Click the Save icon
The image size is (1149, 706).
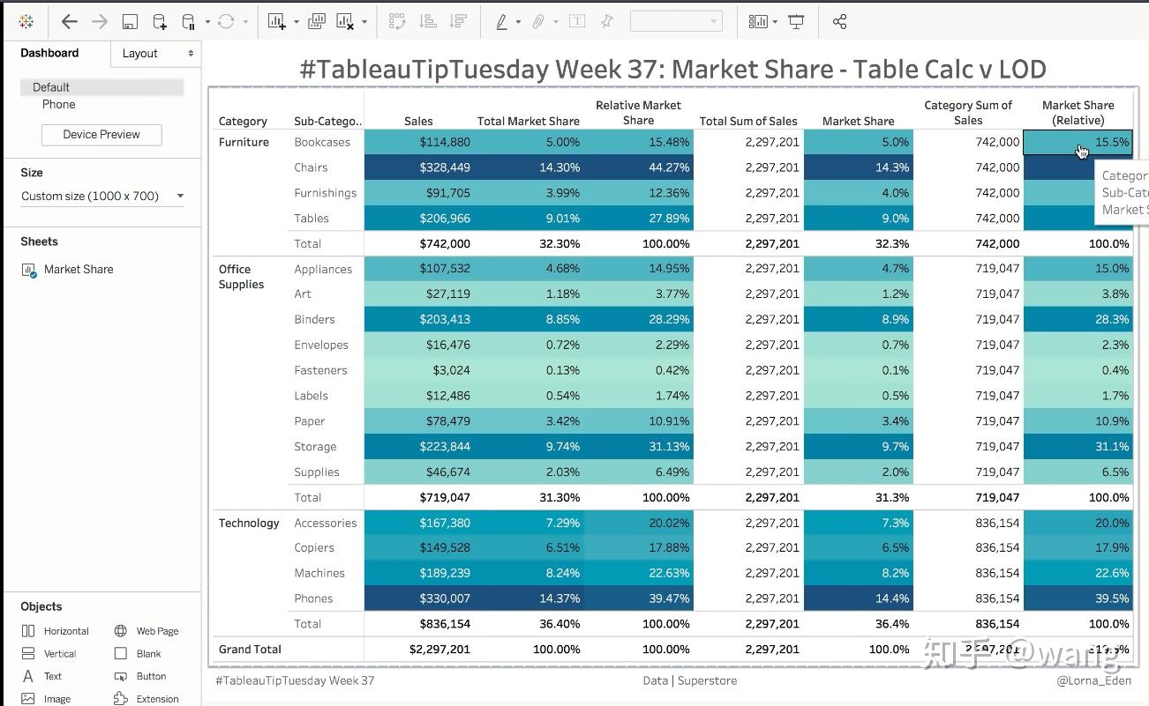point(129,21)
